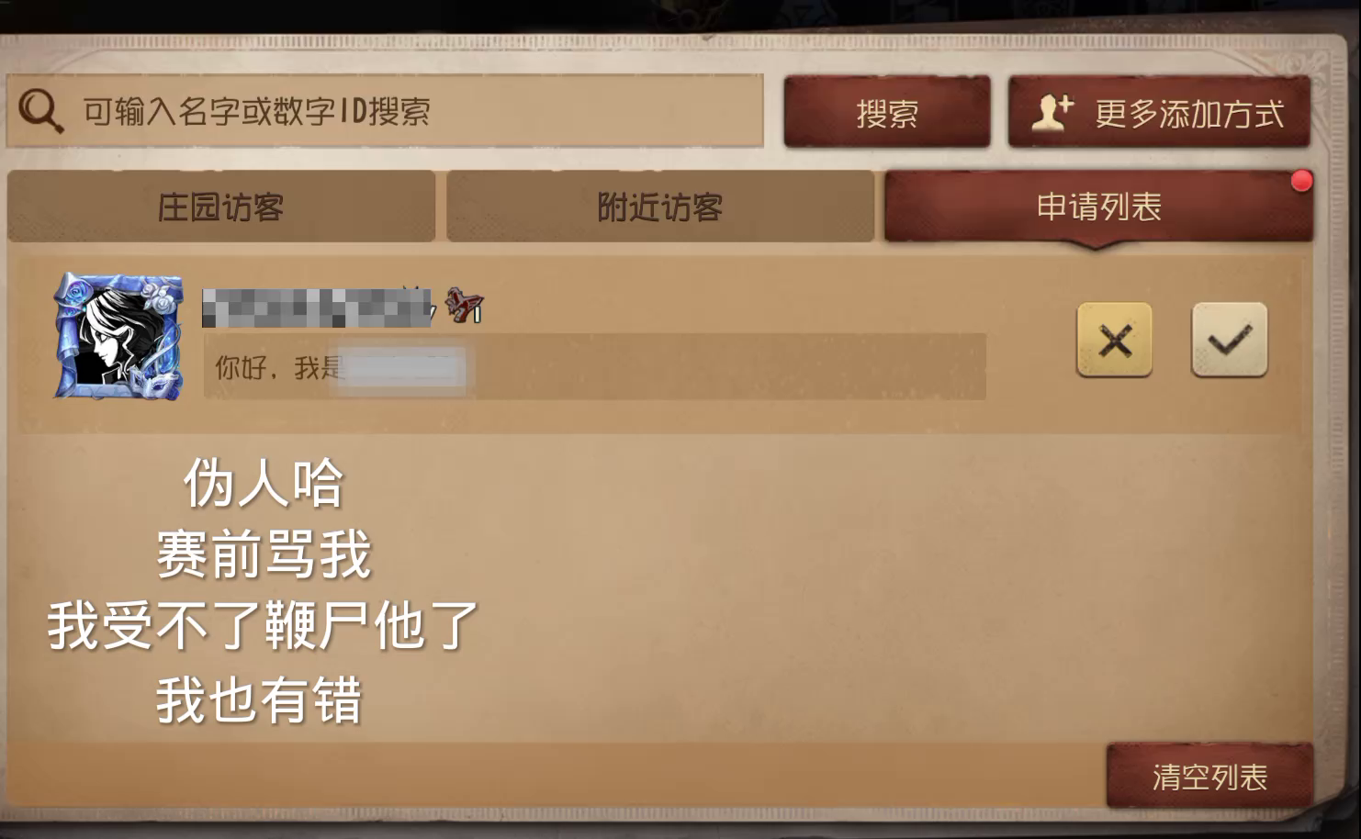
Task: Open the applicant's blue rose avatar
Action: coord(118,336)
